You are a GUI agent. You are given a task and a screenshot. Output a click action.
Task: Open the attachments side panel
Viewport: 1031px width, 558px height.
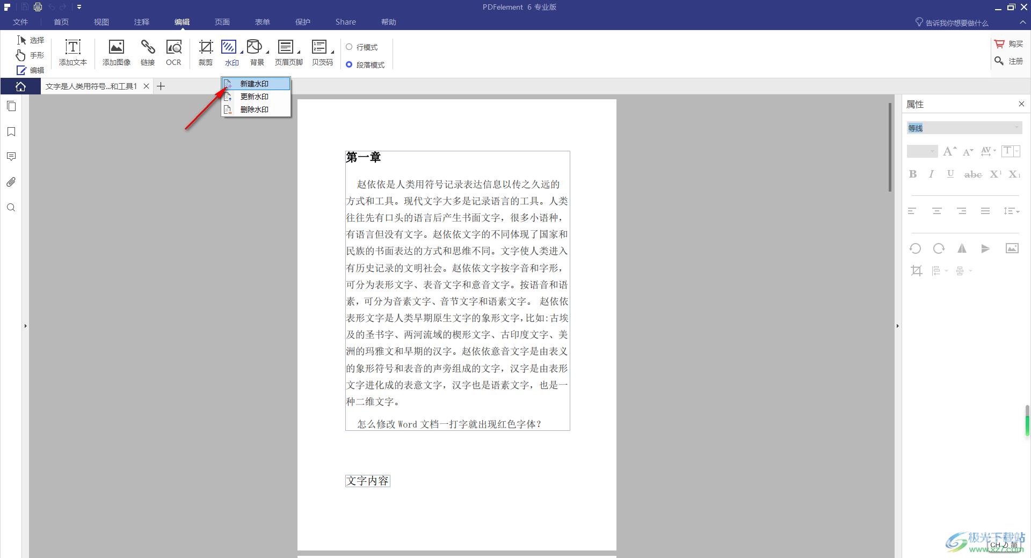click(x=11, y=182)
